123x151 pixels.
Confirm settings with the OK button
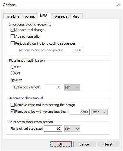click(x=61, y=144)
